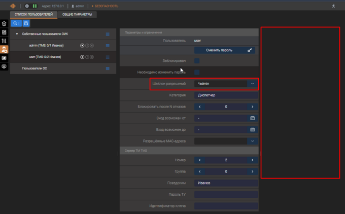Click the search icon in users toolbar
Viewport: 345px width, 214px height.
tap(15, 23)
